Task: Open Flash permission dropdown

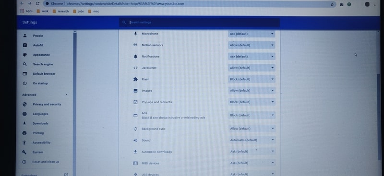Action: click(252, 79)
